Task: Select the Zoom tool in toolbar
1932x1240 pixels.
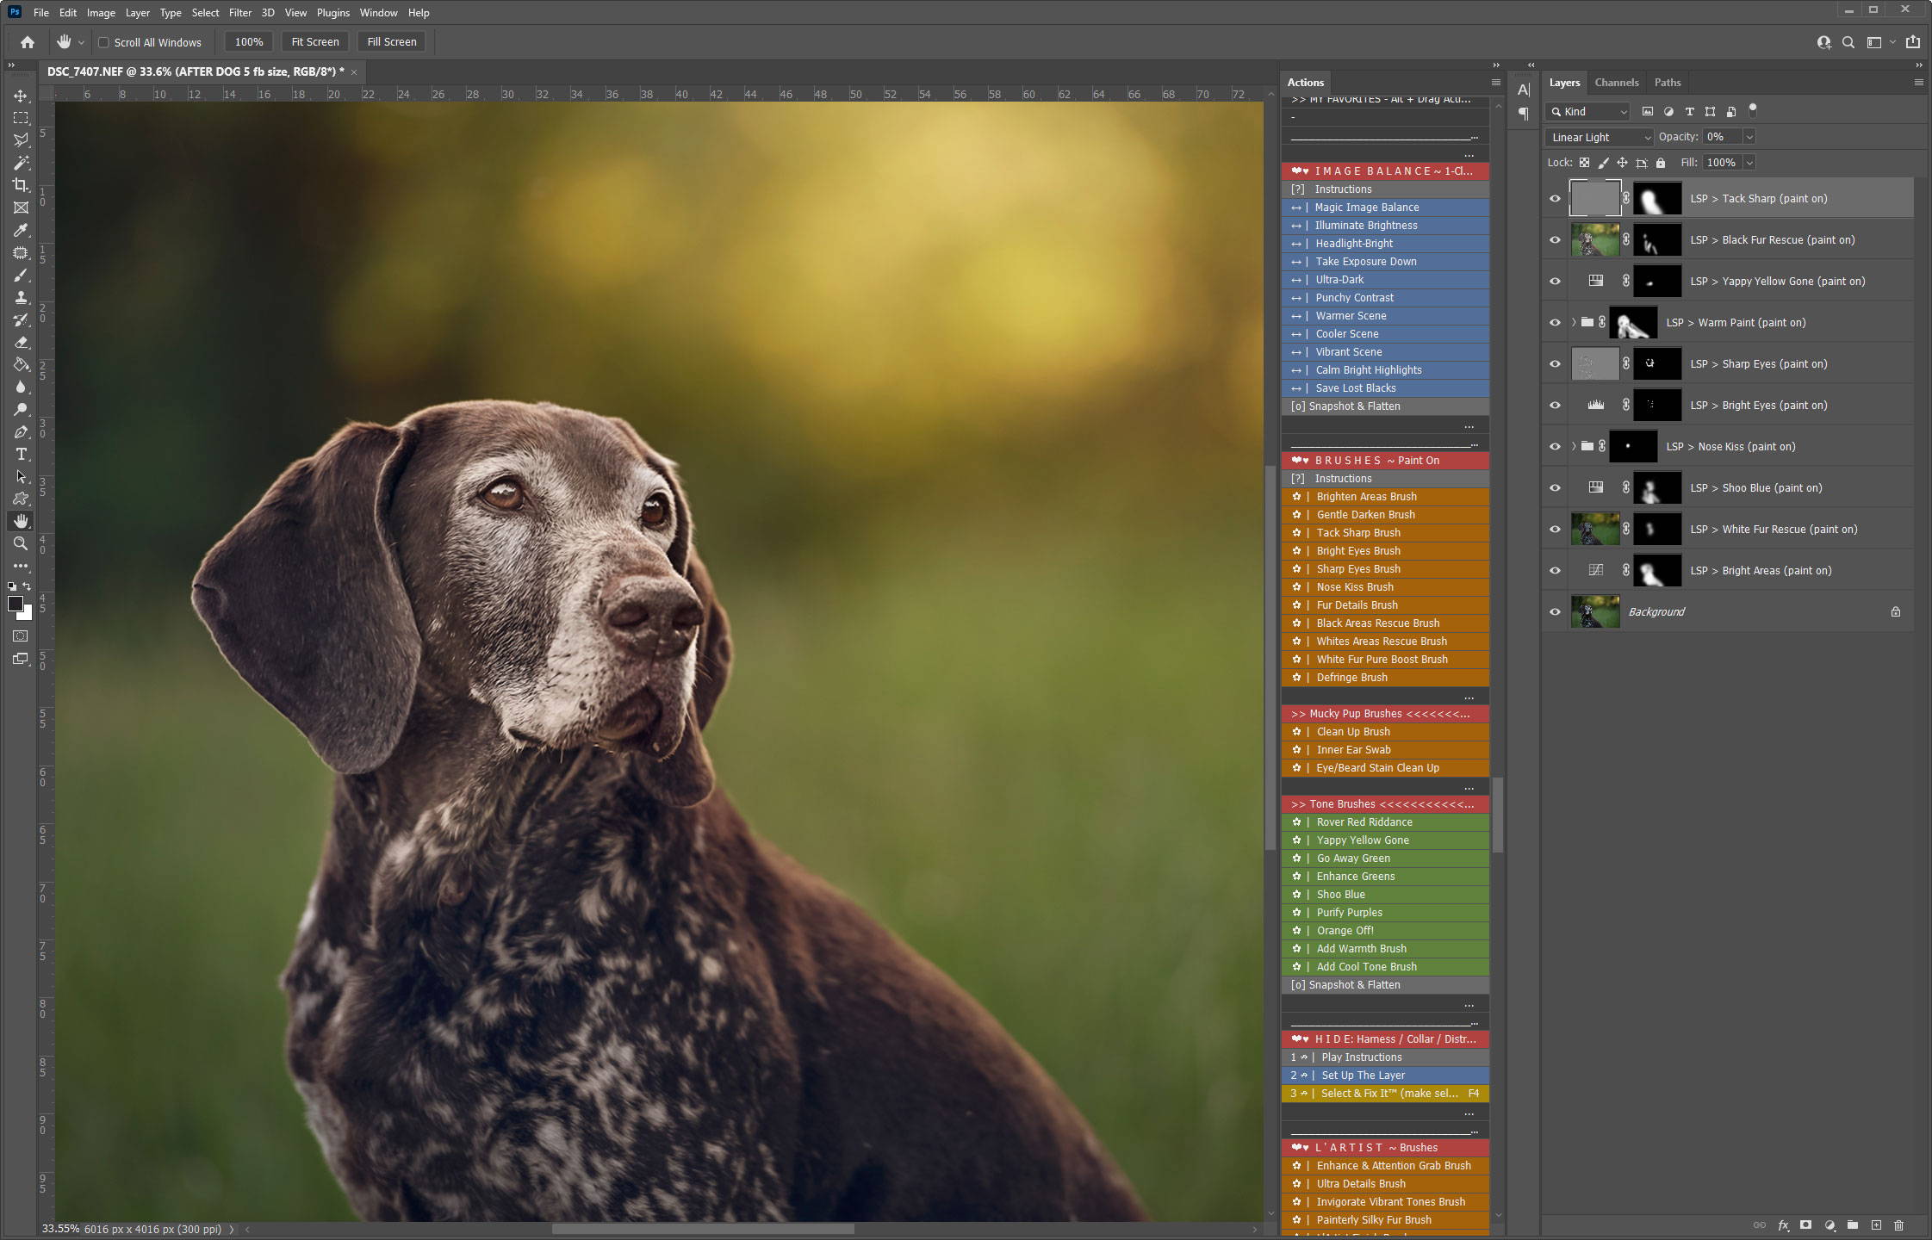Action: [x=21, y=543]
